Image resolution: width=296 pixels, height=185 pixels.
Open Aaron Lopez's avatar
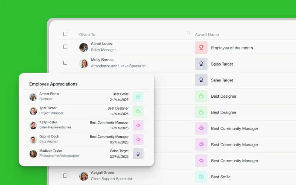[x=84, y=47]
